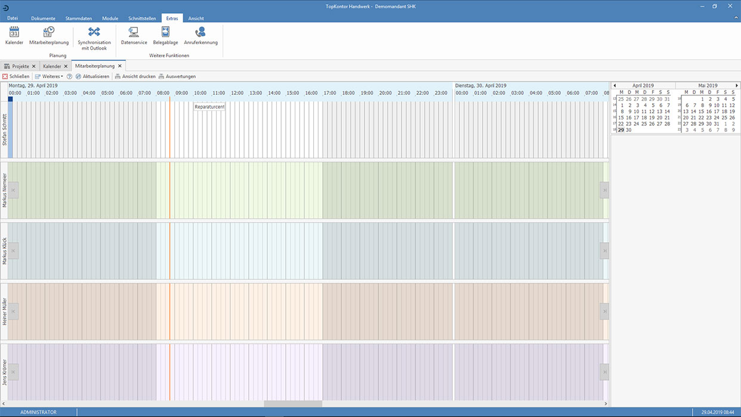Select the Extras ribbon tab
The image size is (741, 417).
[172, 18]
